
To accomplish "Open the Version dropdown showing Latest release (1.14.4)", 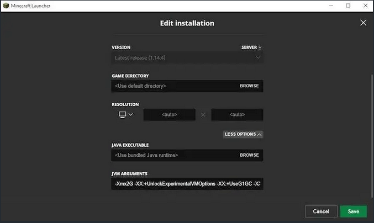I will coord(187,57).
